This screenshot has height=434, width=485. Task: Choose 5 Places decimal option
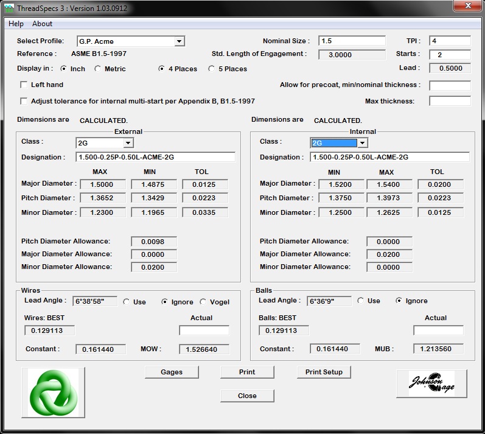(212, 69)
